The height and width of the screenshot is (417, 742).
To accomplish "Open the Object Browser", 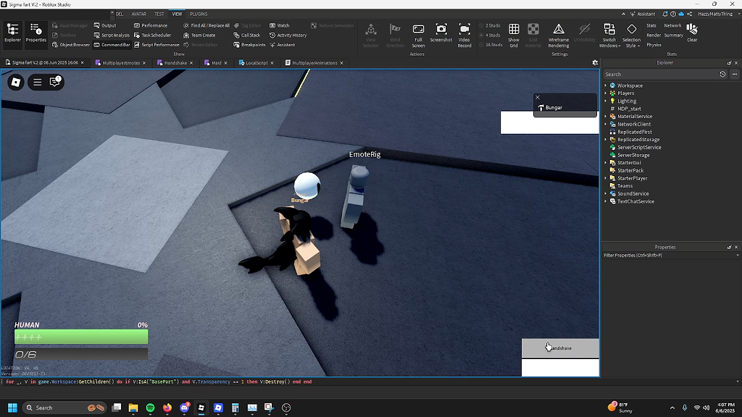I will pyautogui.click(x=70, y=45).
